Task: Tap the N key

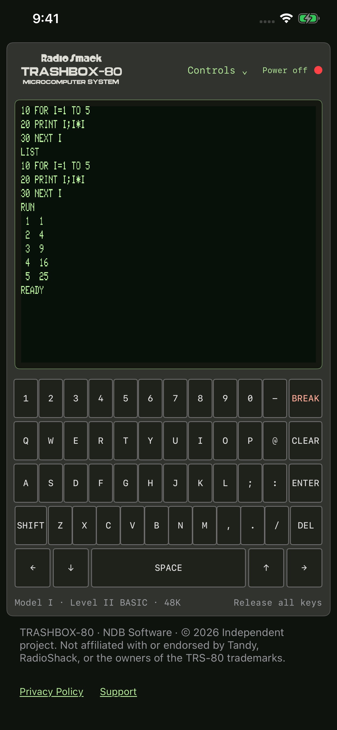Action: point(180,526)
